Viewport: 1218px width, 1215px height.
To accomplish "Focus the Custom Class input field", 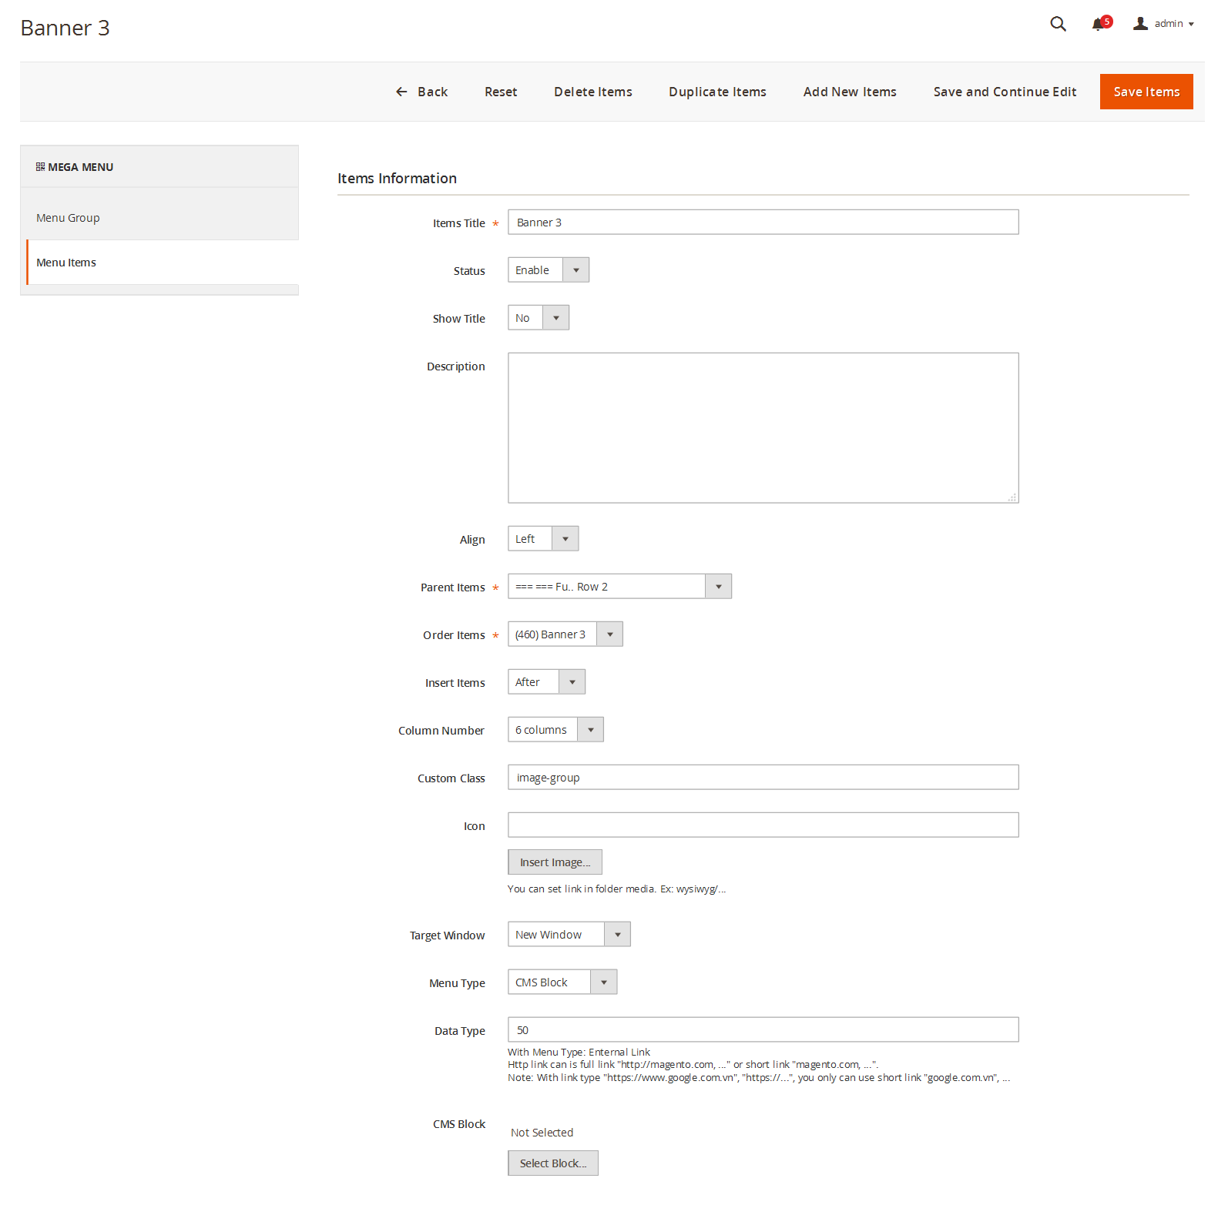I will (763, 778).
